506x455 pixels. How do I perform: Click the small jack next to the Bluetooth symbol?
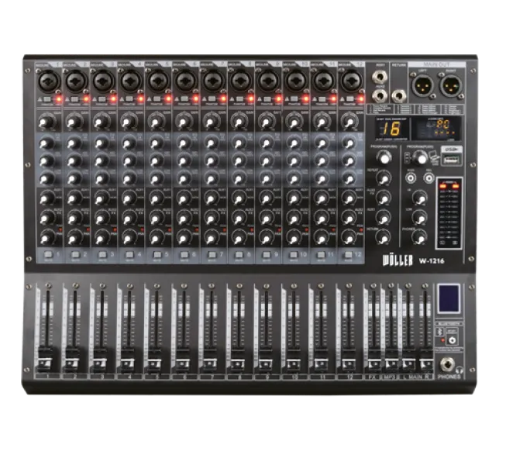(453, 340)
